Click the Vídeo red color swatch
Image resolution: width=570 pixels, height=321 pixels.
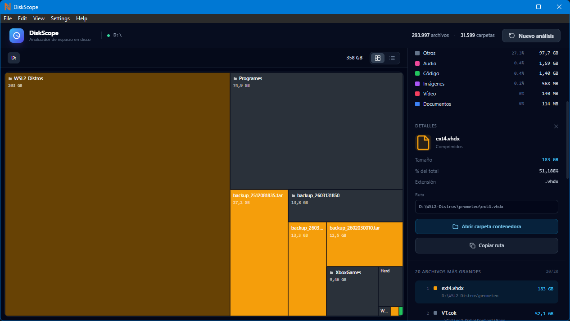coord(417,94)
